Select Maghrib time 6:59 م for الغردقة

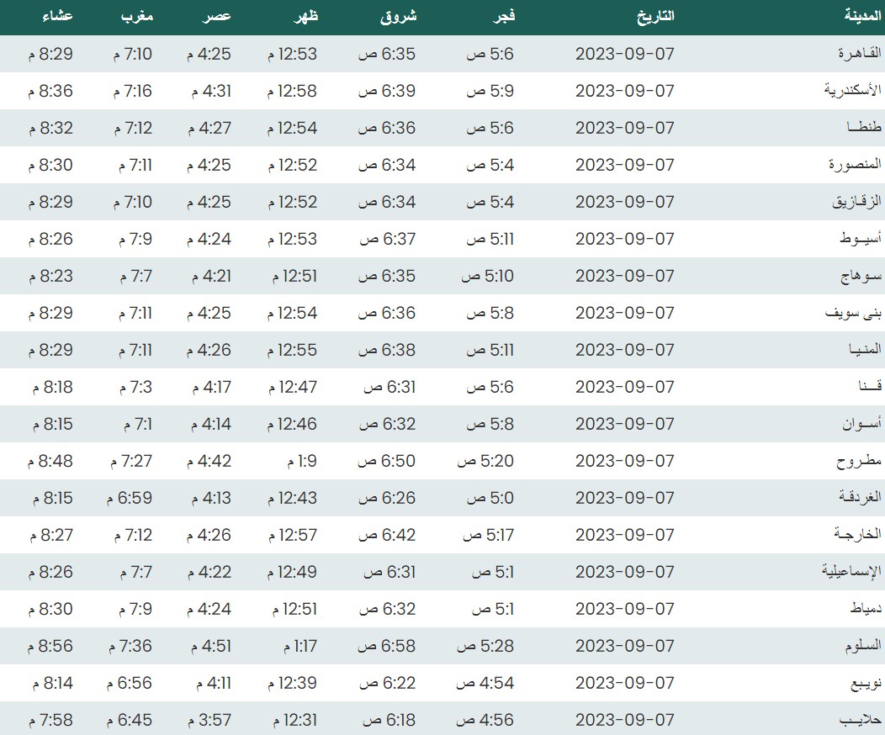click(x=129, y=498)
